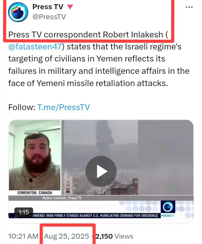
Task: Play the embedded video
Action: point(101,171)
